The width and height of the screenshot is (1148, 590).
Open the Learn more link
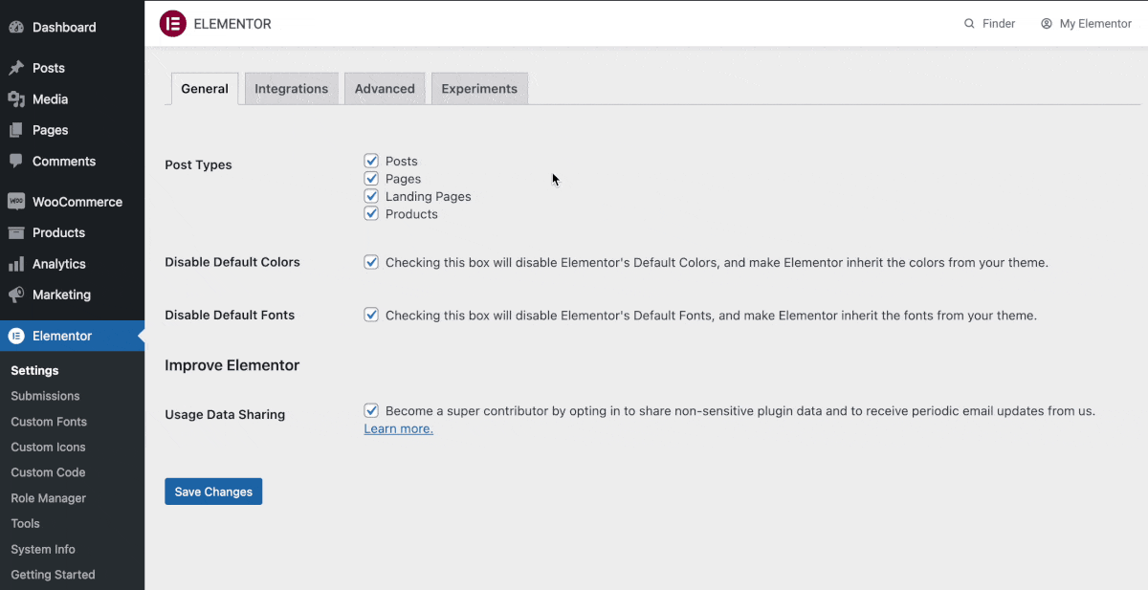click(x=398, y=429)
